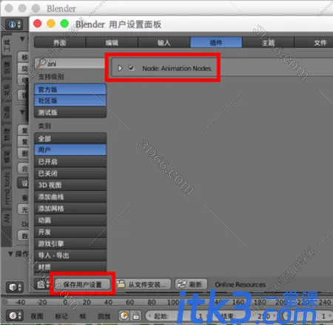
Task: Select the mmd_tools tool shelf tab
Action: coord(7,189)
